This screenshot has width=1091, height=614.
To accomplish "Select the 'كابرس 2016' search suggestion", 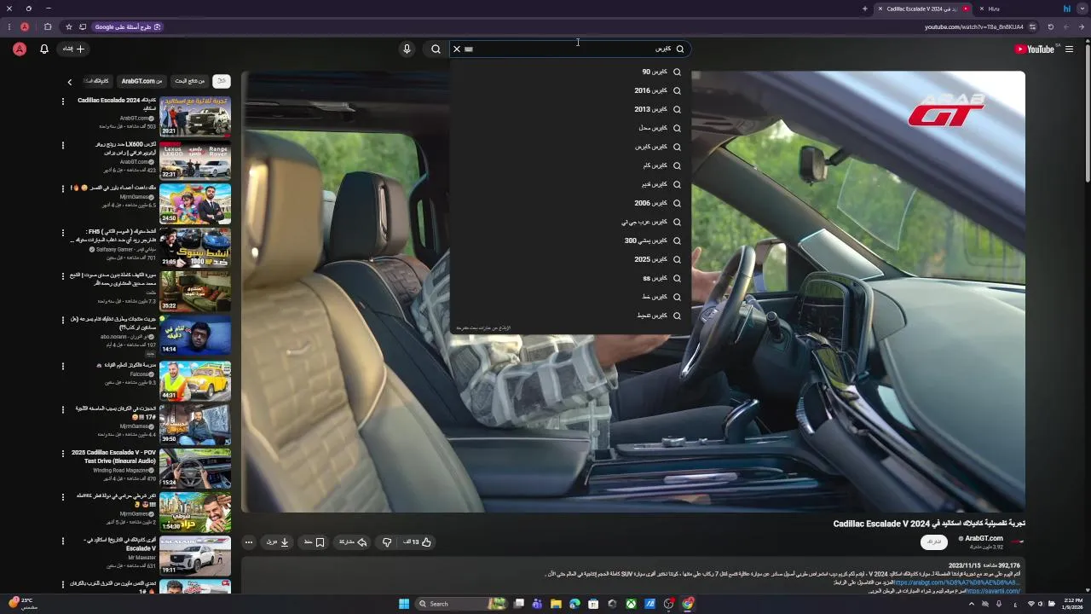I will coord(571,90).
